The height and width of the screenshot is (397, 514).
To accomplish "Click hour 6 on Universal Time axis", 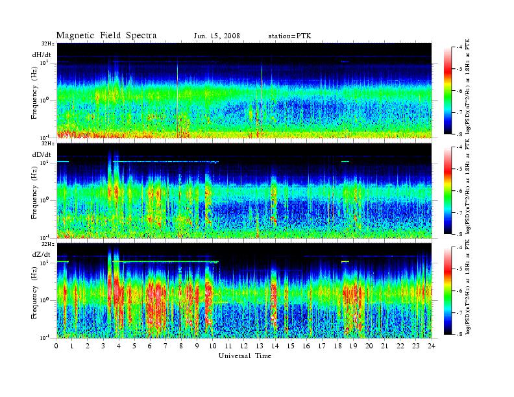I will (x=150, y=346).
